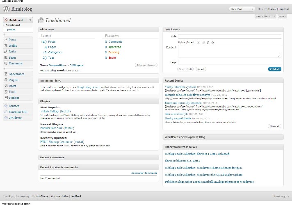Open the Composite theme link

pyautogui.click(x=56, y=65)
